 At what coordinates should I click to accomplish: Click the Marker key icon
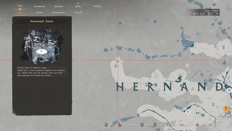[x=182, y=125]
